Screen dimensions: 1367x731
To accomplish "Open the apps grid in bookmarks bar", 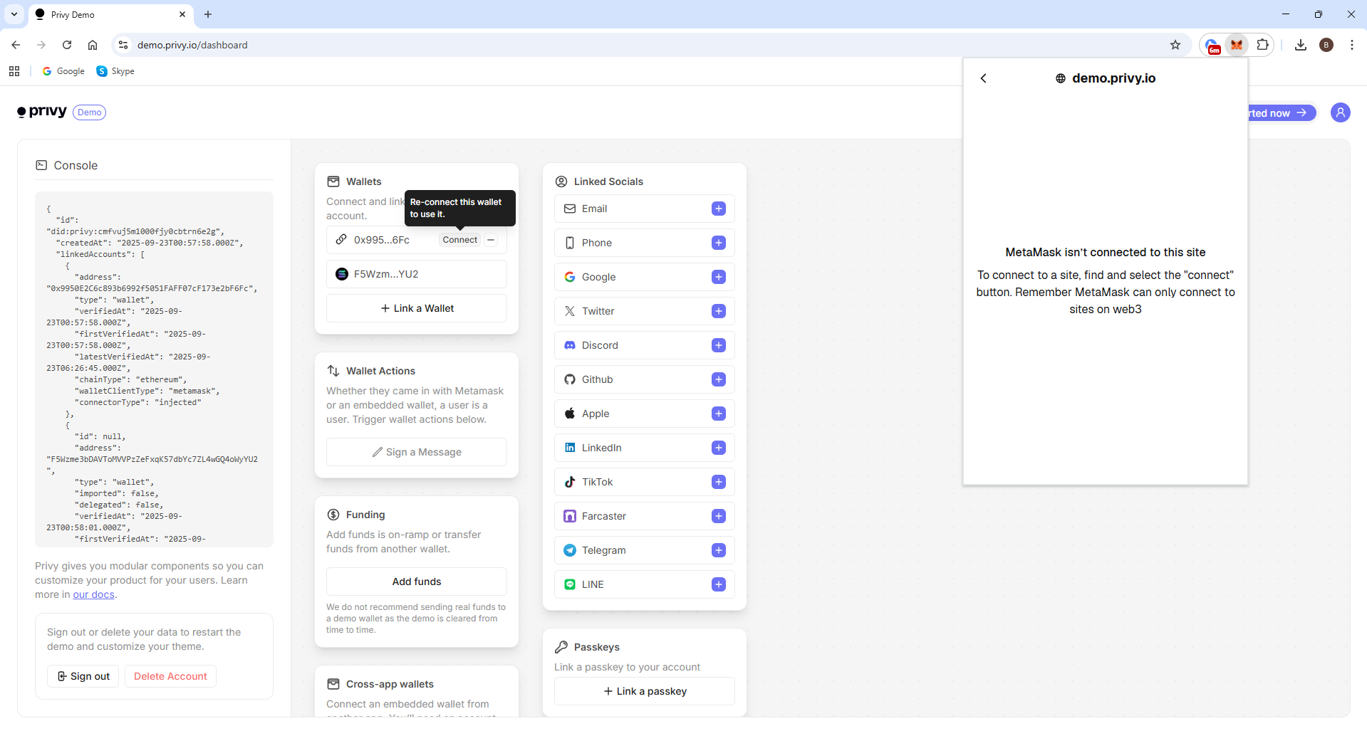I will click(14, 71).
